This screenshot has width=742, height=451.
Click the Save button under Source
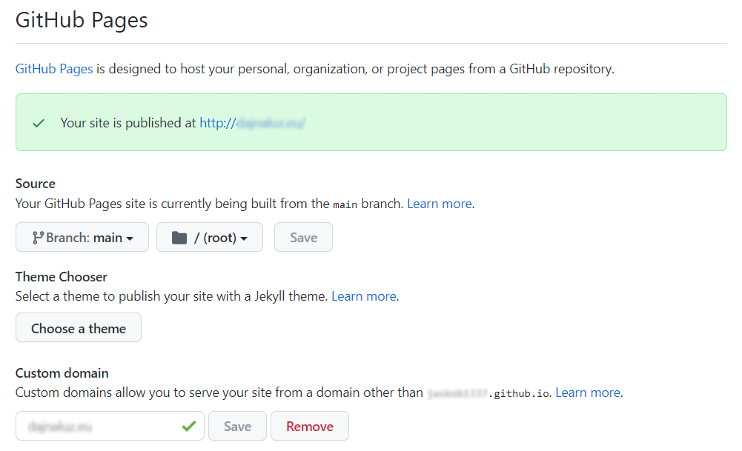point(303,238)
